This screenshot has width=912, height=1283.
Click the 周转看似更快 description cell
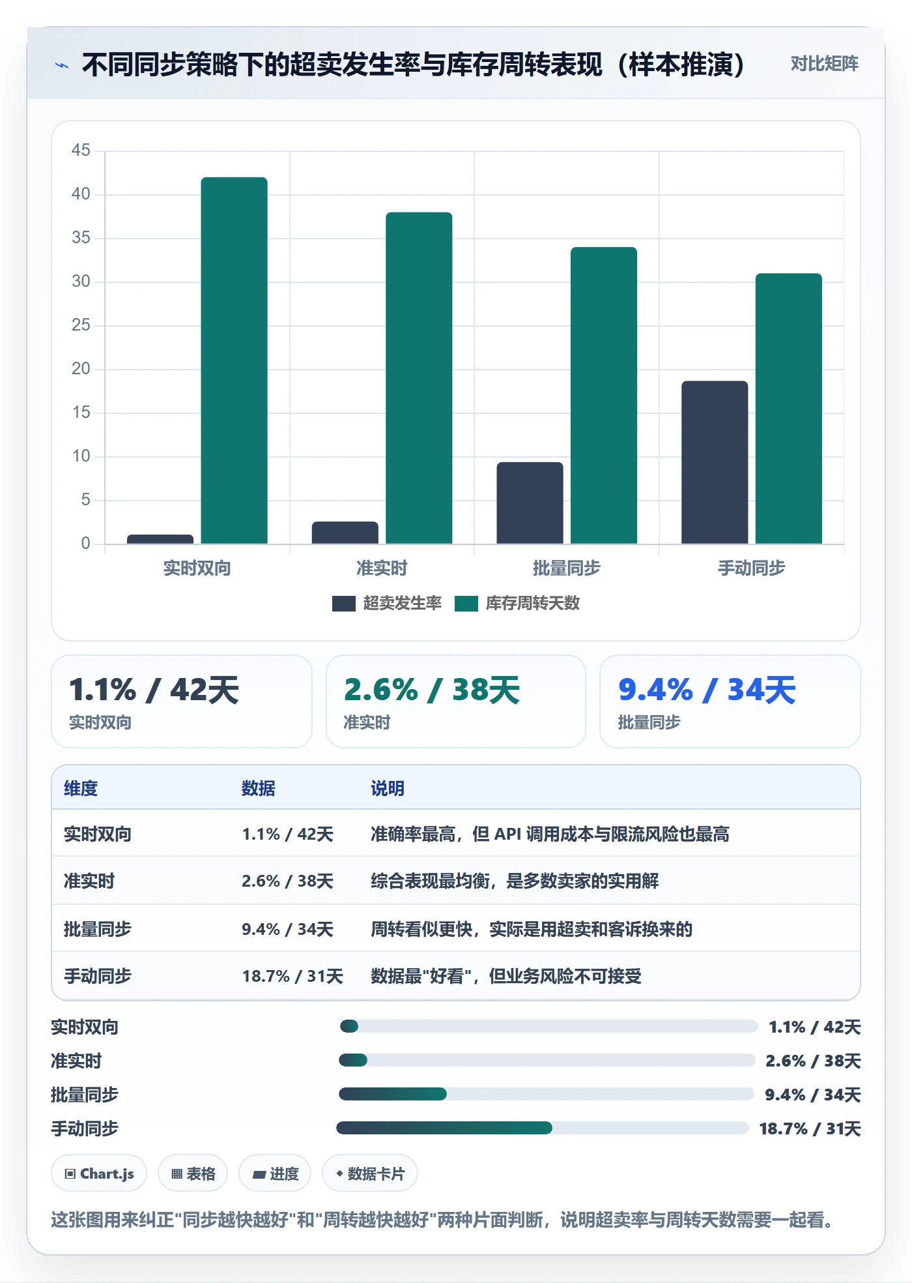[x=532, y=929]
